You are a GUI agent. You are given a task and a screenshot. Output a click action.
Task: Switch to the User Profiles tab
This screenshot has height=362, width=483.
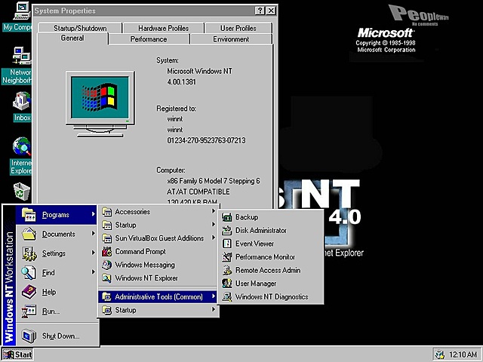(238, 29)
